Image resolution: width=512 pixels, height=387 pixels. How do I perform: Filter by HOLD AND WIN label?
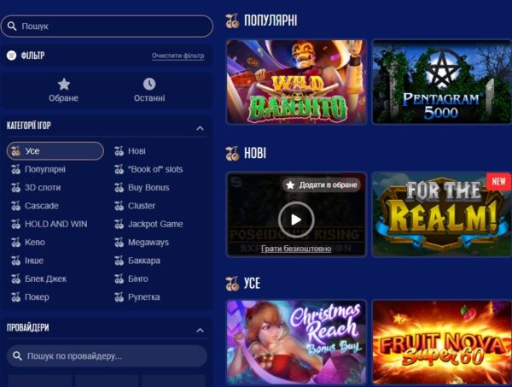coord(55,224)
